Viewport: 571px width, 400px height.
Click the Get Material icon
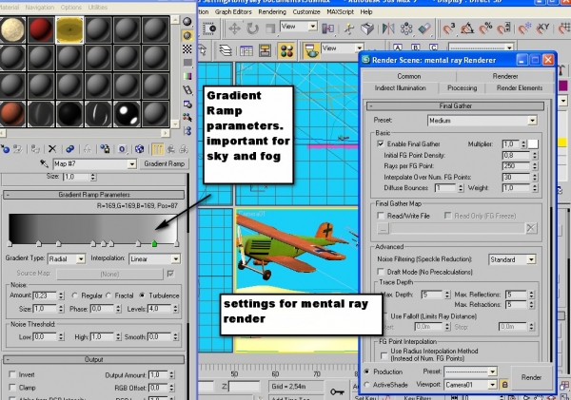[5, 149]
